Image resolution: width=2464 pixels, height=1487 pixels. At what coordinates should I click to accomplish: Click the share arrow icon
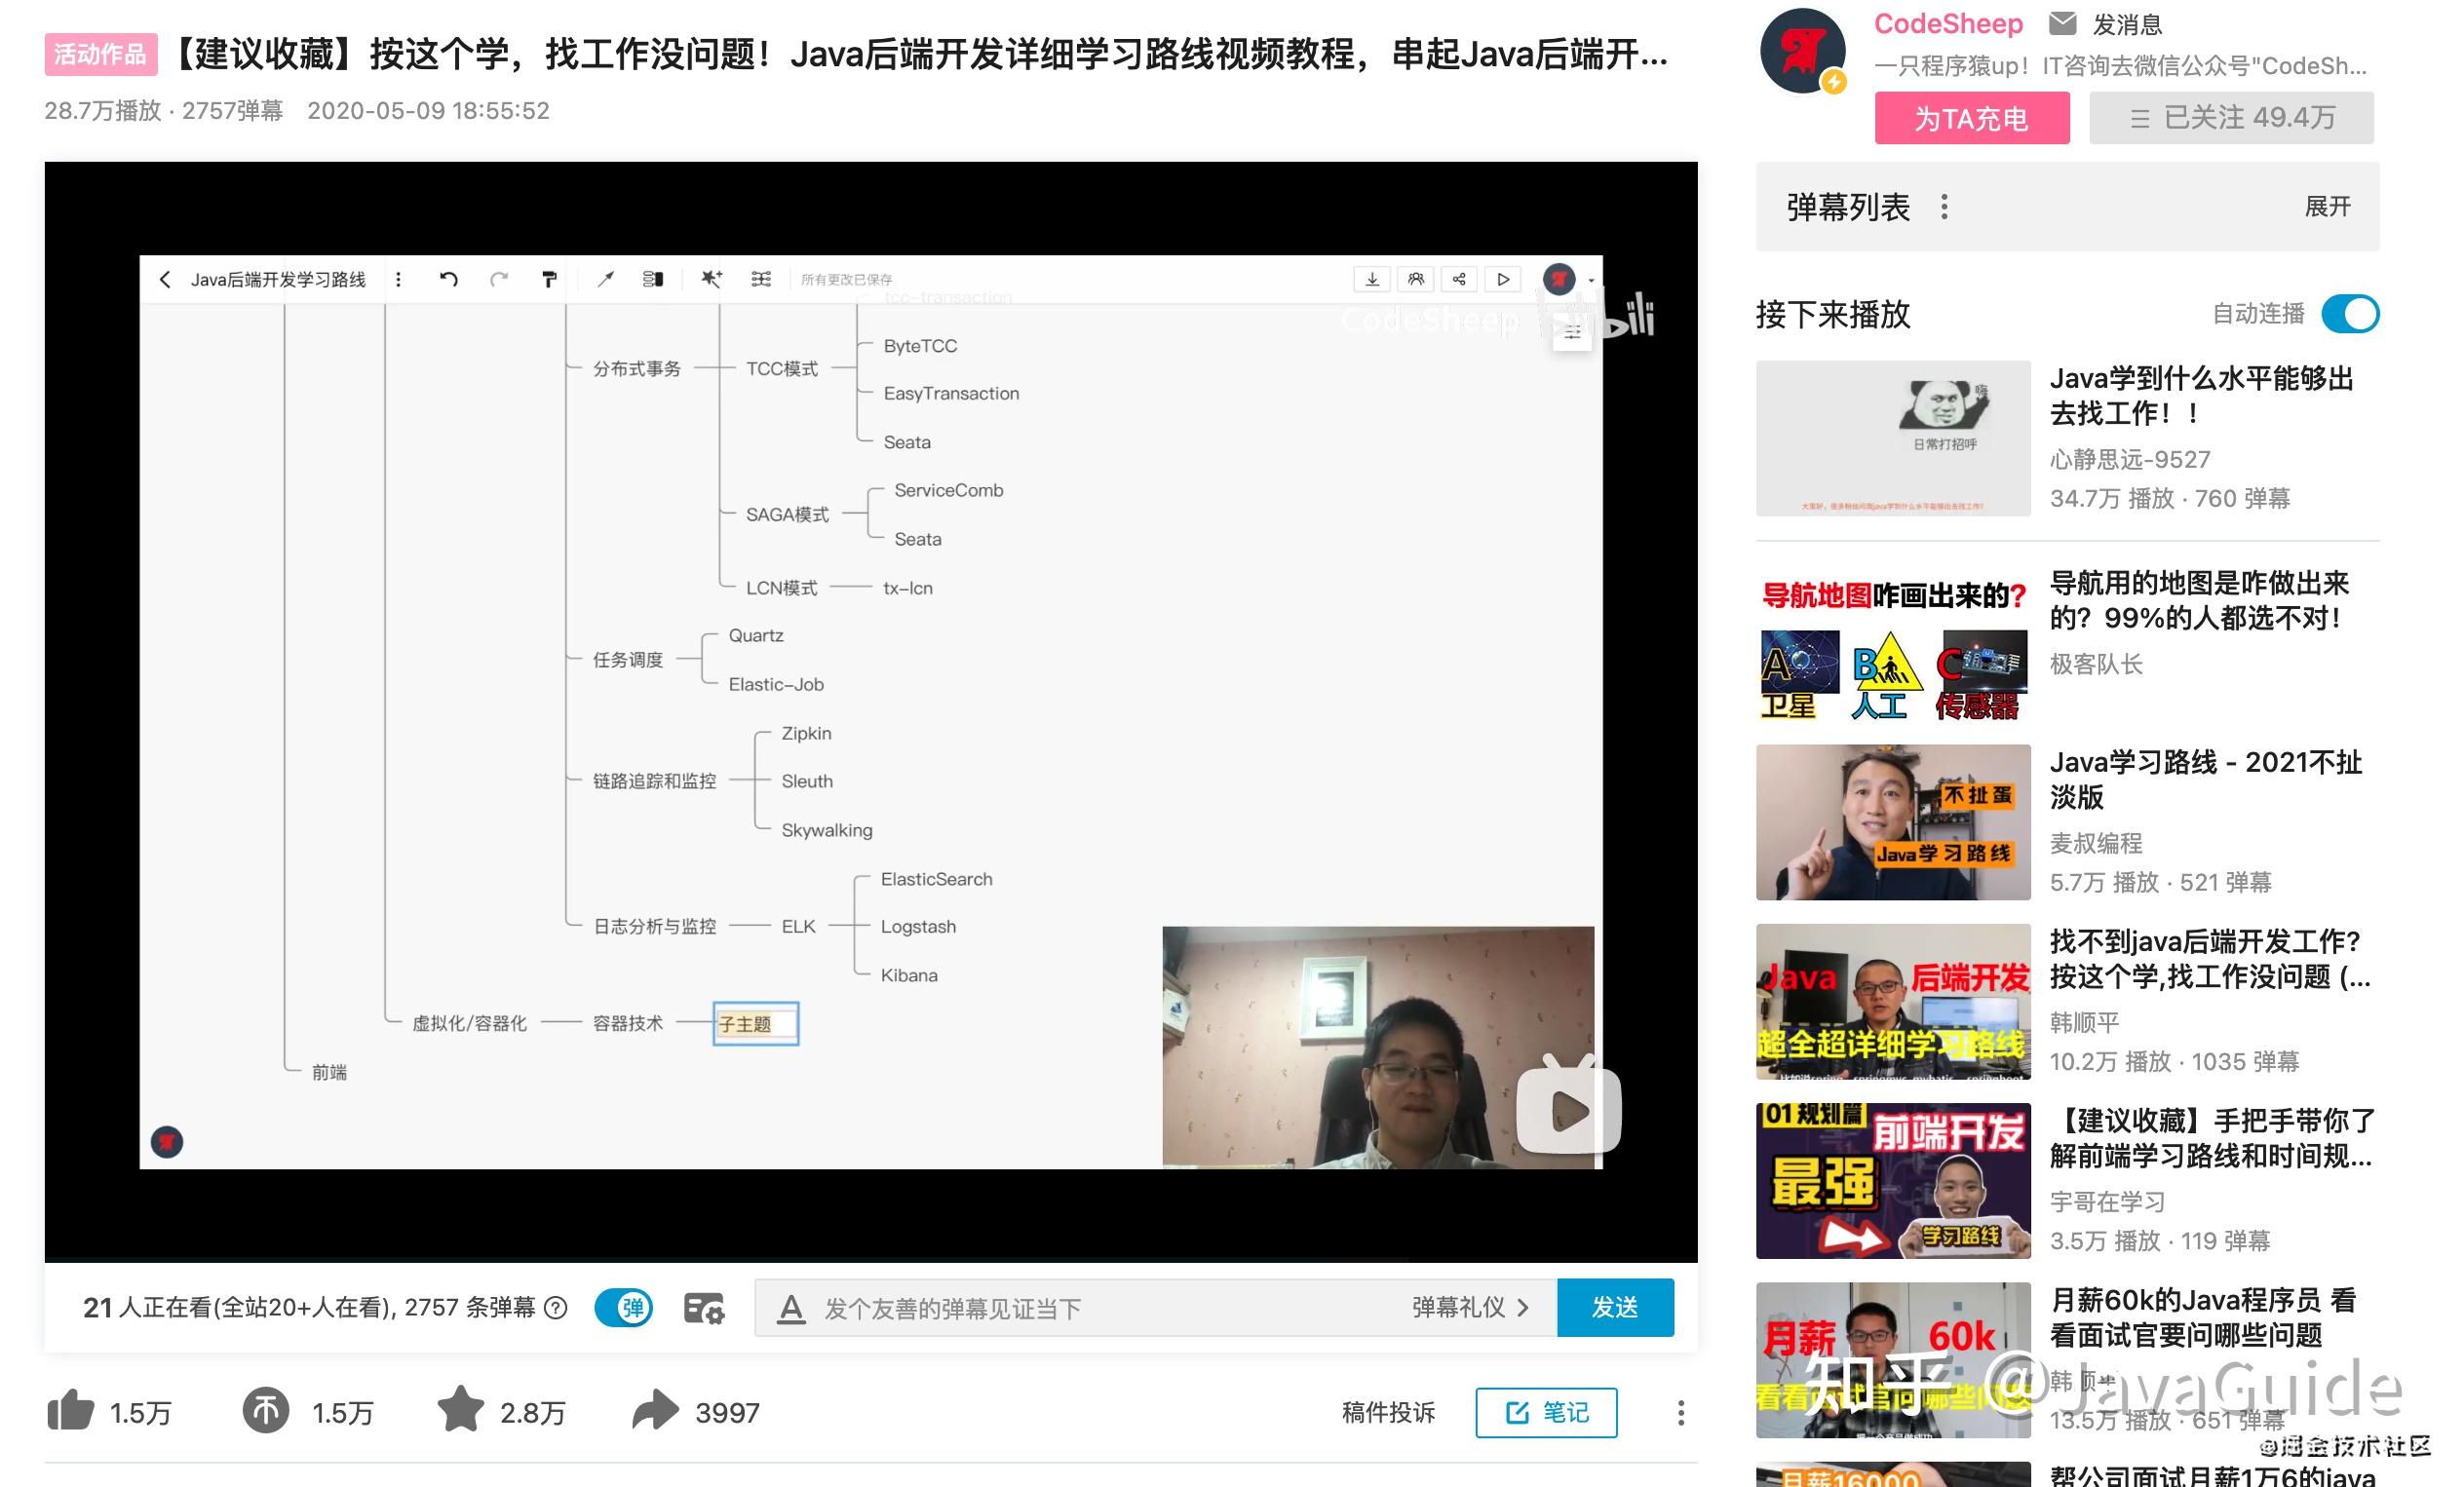pos(655,1411)
